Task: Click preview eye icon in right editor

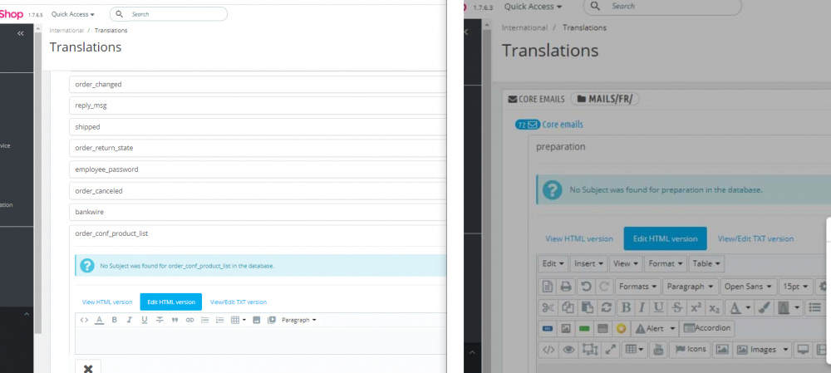Action: click(x=568, y=349)
